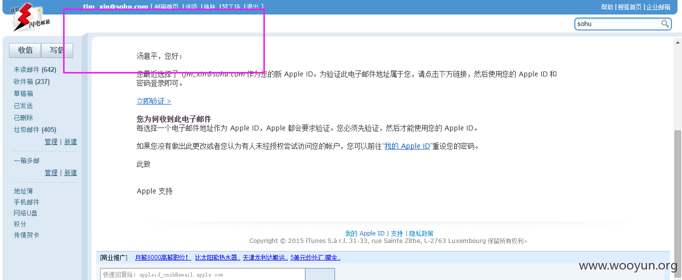
Task: Open the 已发送 sent folder
Action: click(x=24, y=105)
